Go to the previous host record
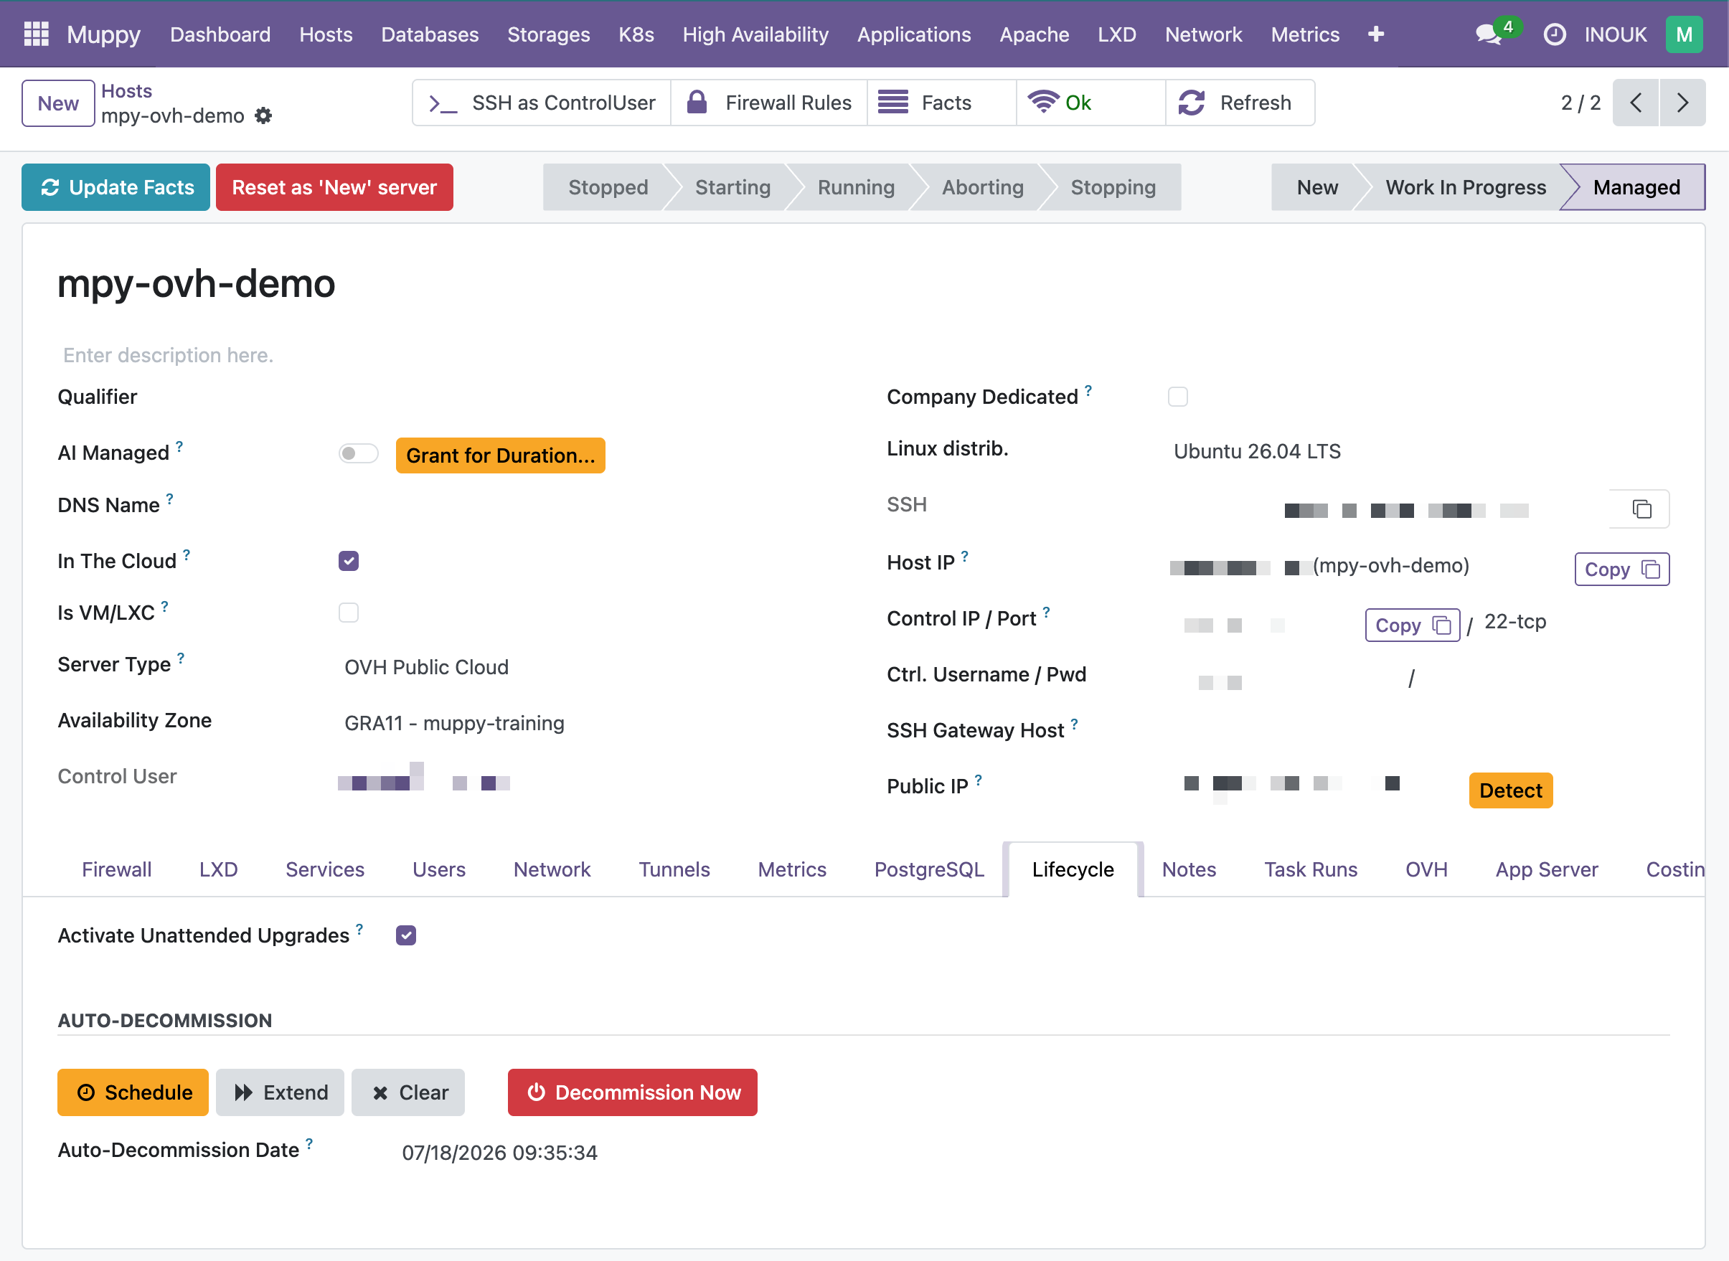 [x=1635, y=103]
